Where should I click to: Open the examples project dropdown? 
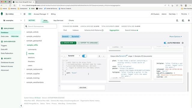[x=13, y=20]
